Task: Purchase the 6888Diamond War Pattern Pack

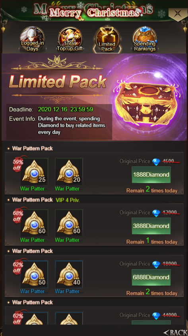Action: pos(151,277)
